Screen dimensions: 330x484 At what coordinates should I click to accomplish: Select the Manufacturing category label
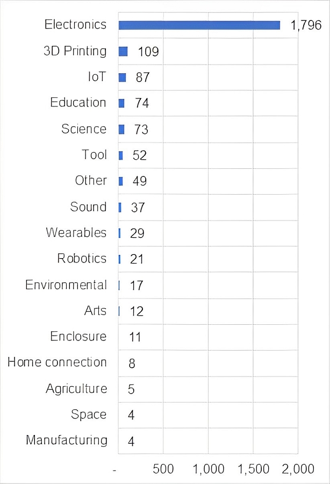[x=66, y=440]
